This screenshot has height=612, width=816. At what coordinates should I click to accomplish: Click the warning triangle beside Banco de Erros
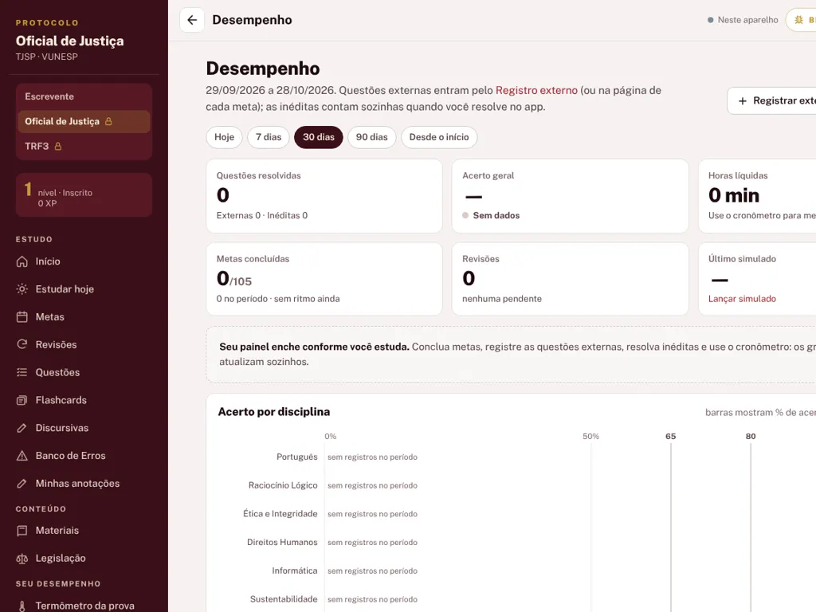(x=22, y=456)
